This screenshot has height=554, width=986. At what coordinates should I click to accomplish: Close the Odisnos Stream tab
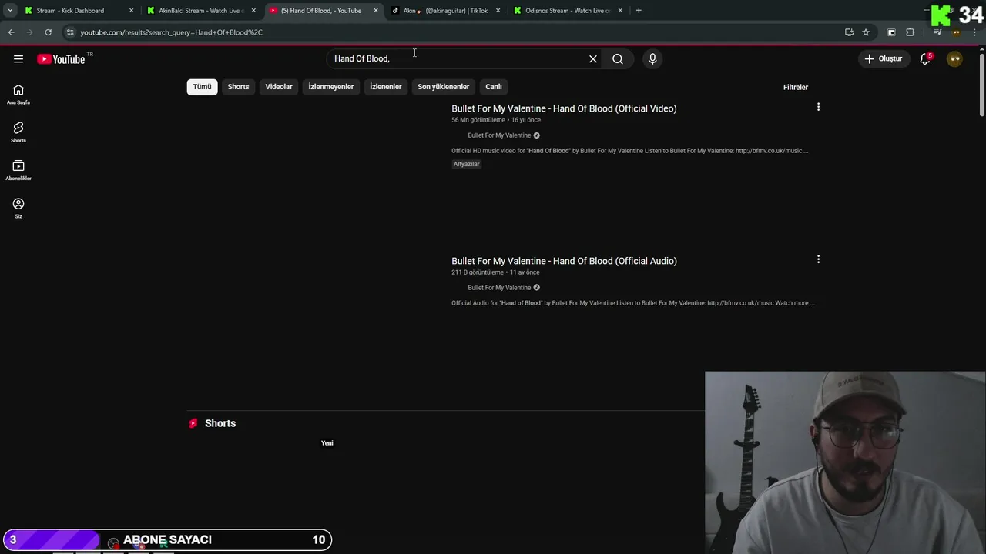[x=620, y=11]
